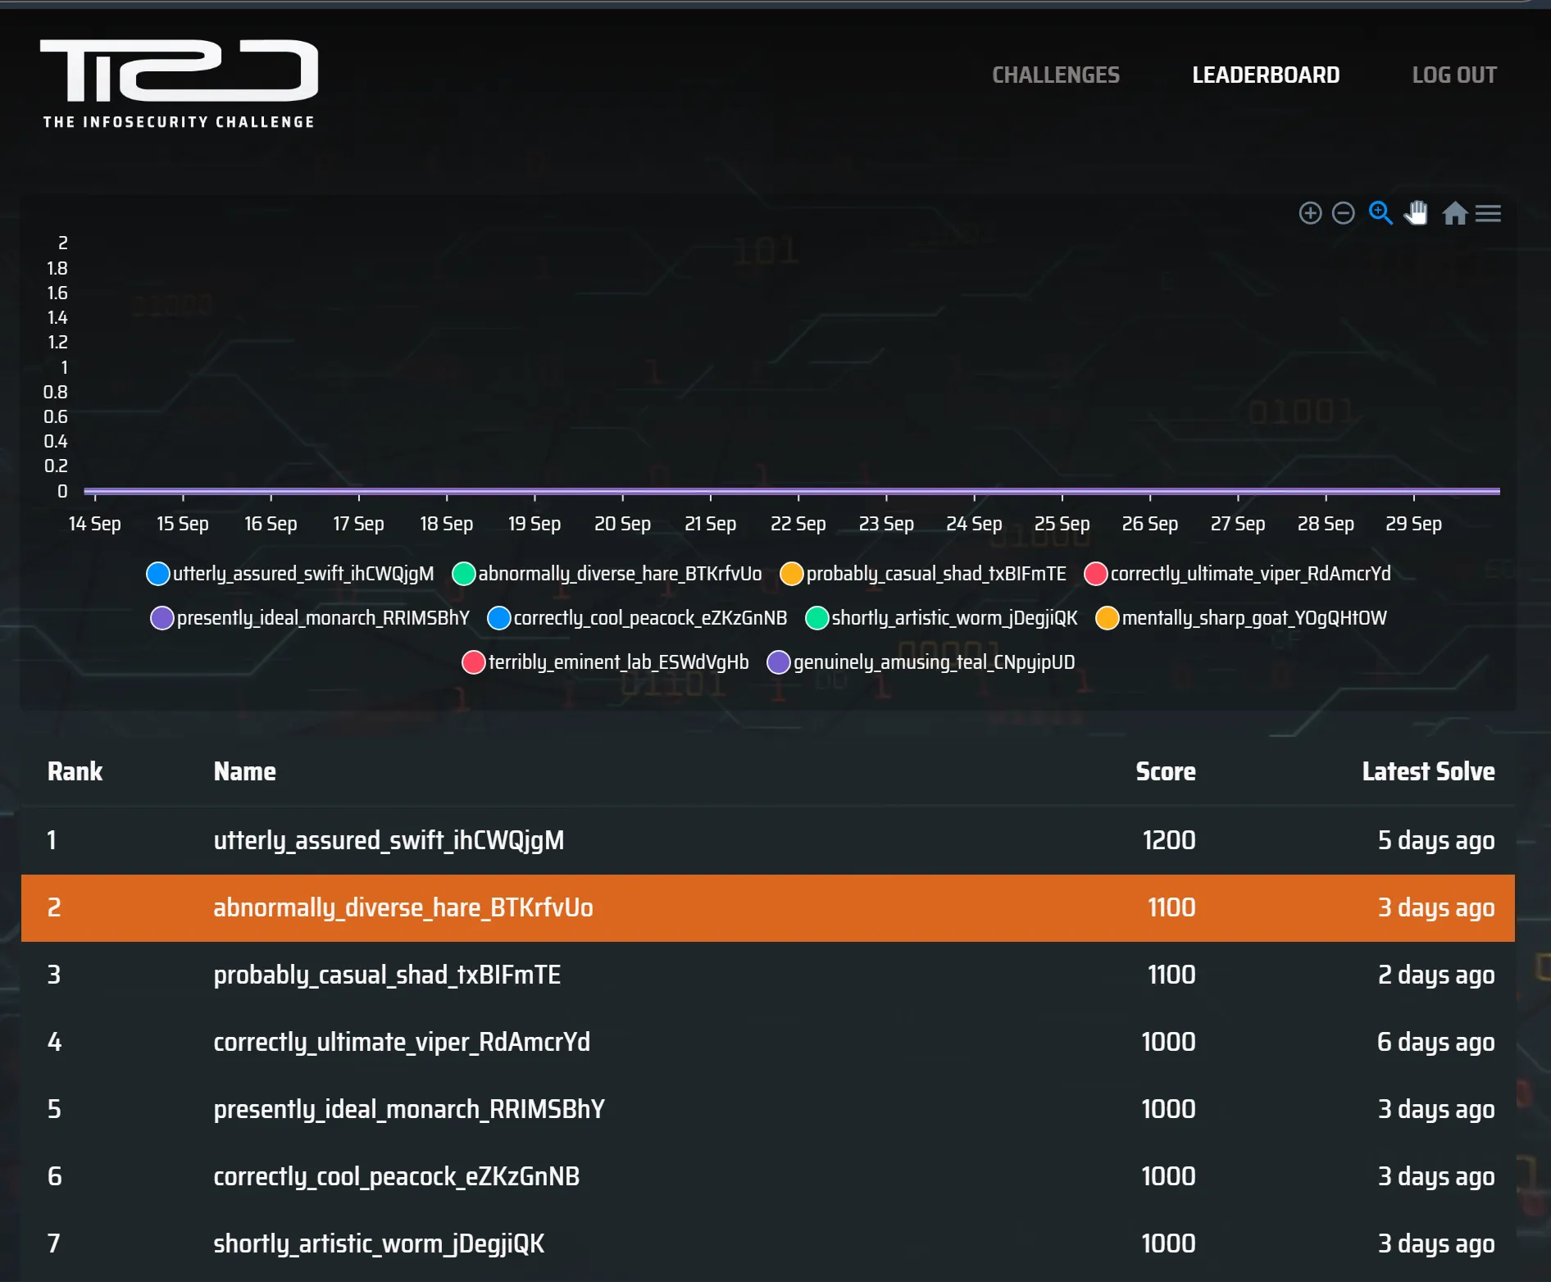Click Log Out
Image resolution: width=1551 pixels, height=1282 pixels.
click(x=1454, y=75)
